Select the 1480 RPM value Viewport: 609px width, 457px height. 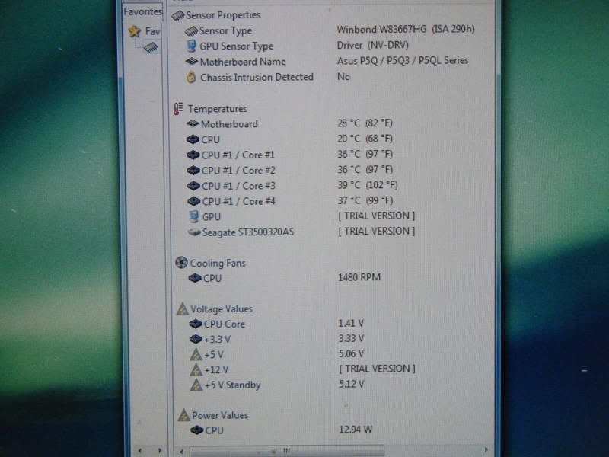point(359,277)
